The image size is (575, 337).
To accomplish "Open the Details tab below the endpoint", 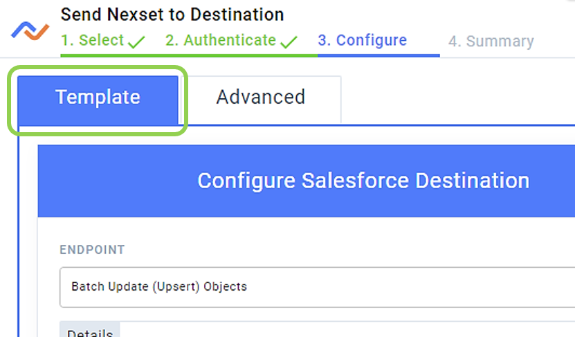I will [x=90, y=330].
